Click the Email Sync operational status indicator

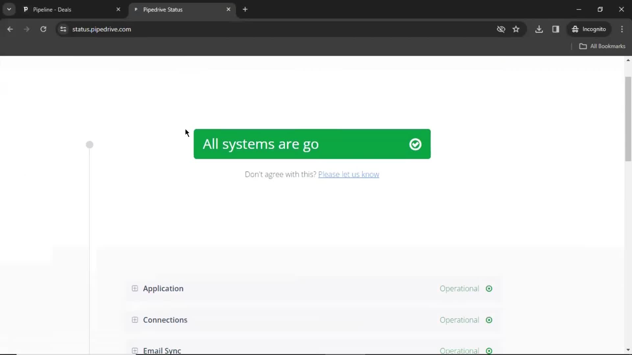[x=489, y=351]
